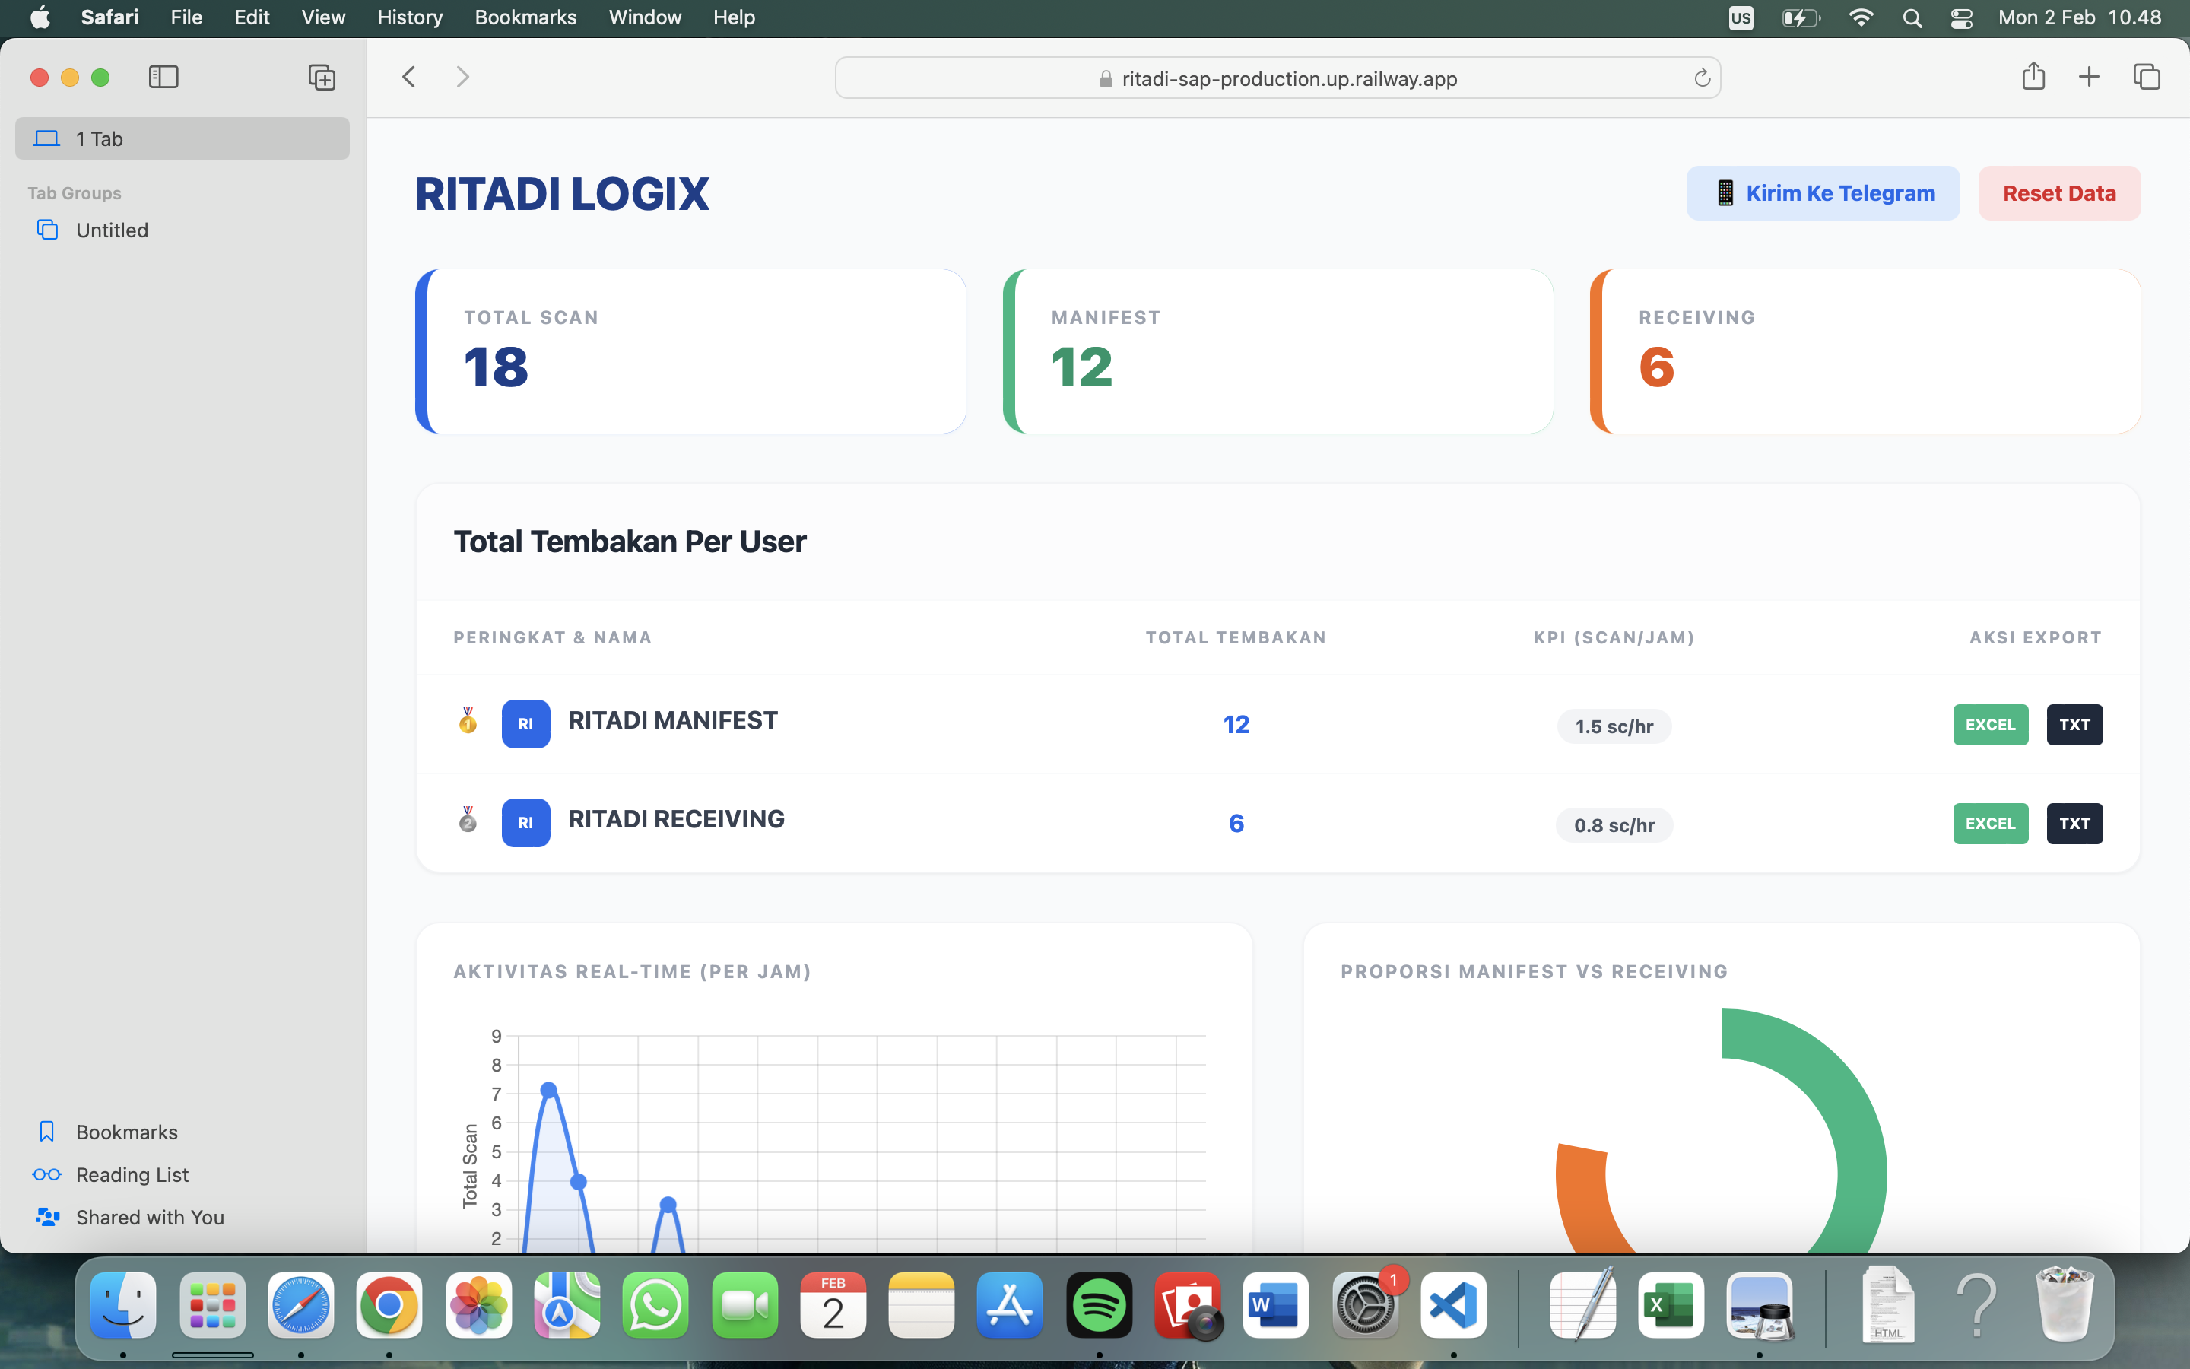2190x1369 pixels.
Task: Export RITADI RECEIVING to Excel
Action: (x=1990, y=823)
